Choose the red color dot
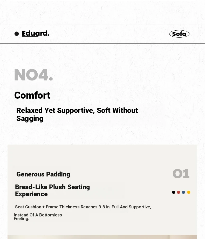The height and width of the screenshot is (239, 205). tap(179, 192)
